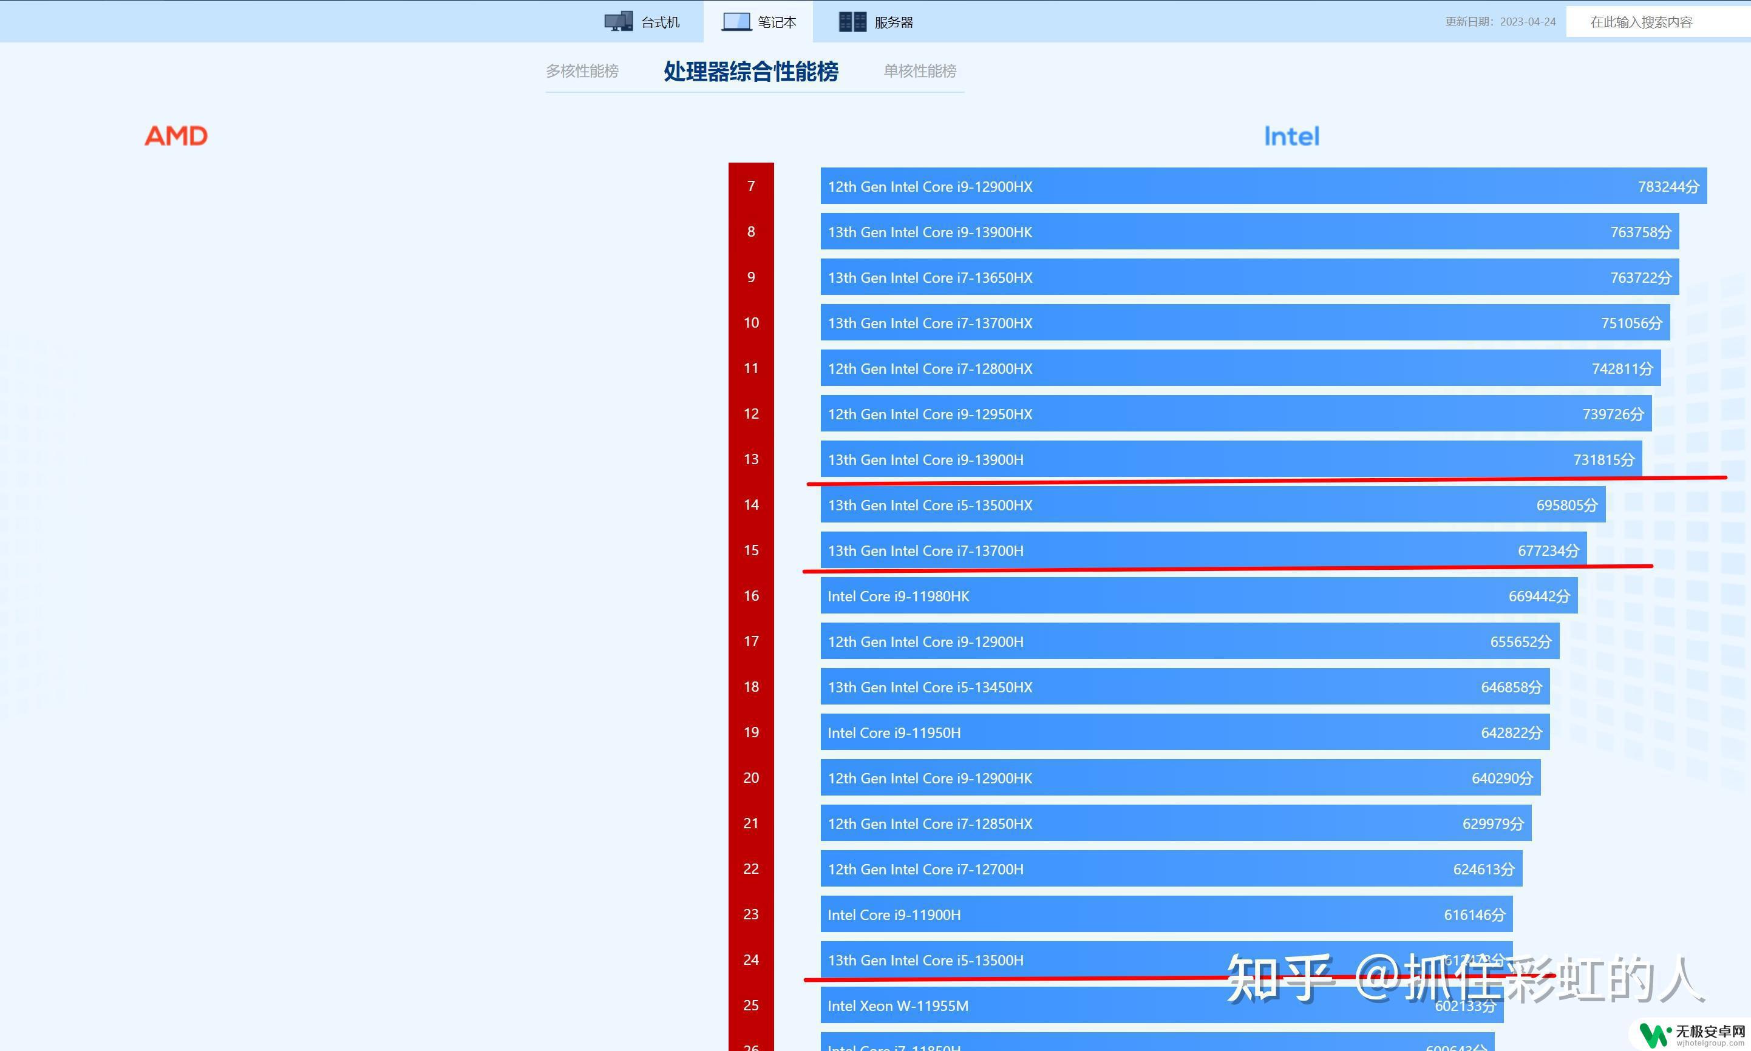Screen dimensions: 1751x1051
Task: Click the Intel brand heading
Action: point(1291,137)
